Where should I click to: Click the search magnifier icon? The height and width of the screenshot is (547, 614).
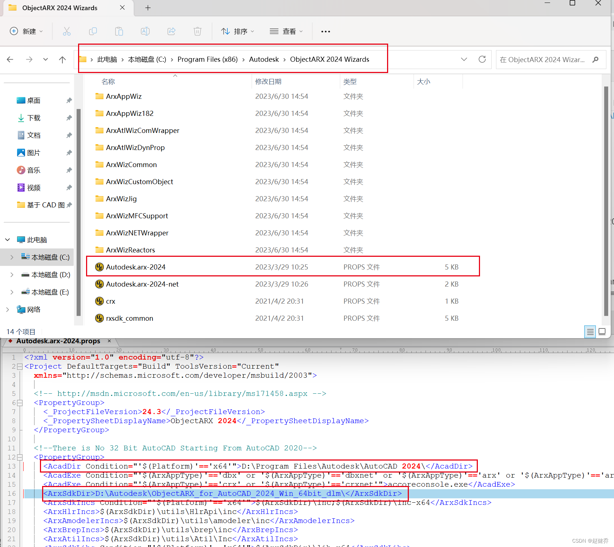click(x=595, y=60)
